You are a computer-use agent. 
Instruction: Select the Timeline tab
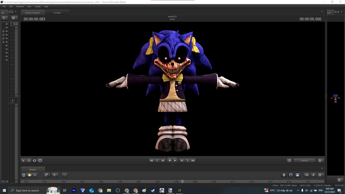click(32, 170)
